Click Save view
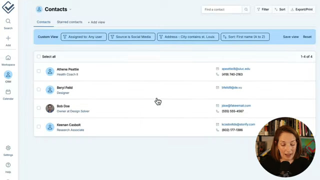Screen dimensions: 320x180 290,36
